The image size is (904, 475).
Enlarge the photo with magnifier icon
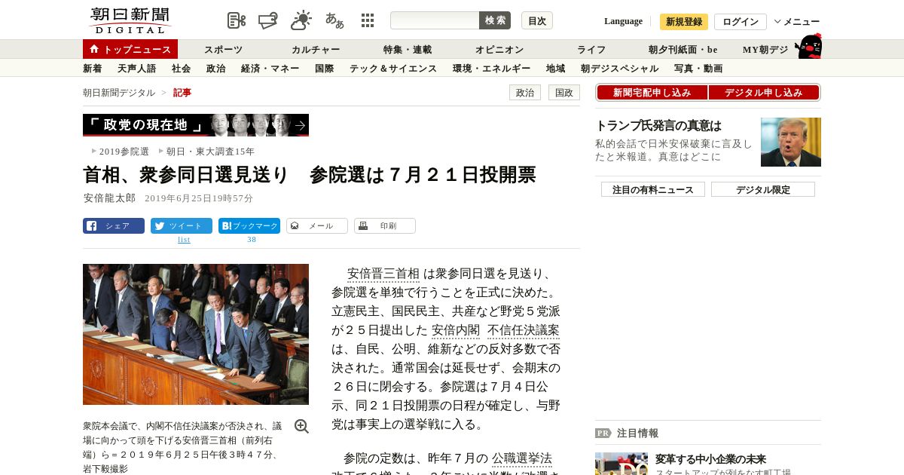click(301, 426)
